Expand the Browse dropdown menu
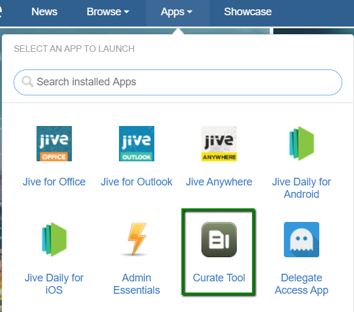Screen dimensions: 354x312 [108, 12]
